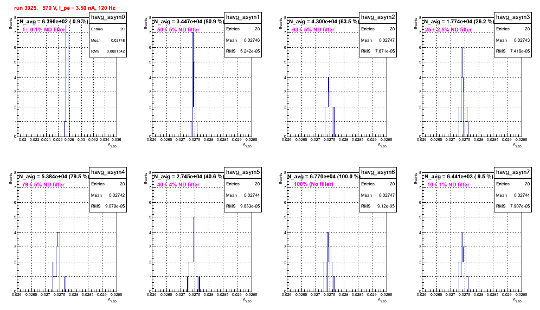The height and width of the screenshot is (310, 540).
Task: Click Mean value 0.02743 in havg_asym3
Action: tap(522, 40)
